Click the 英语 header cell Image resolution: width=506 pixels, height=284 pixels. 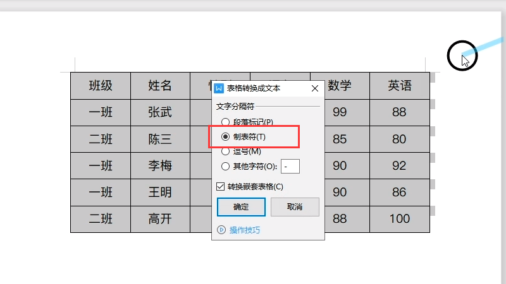(x=400, y=86)
